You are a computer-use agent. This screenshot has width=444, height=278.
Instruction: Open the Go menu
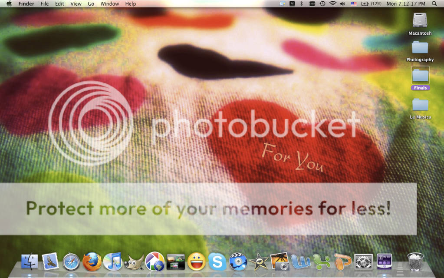point(91,3)
